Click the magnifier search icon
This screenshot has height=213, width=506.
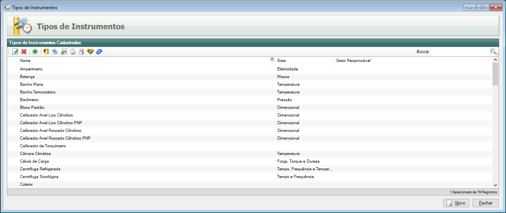click(x=493, y=52)
